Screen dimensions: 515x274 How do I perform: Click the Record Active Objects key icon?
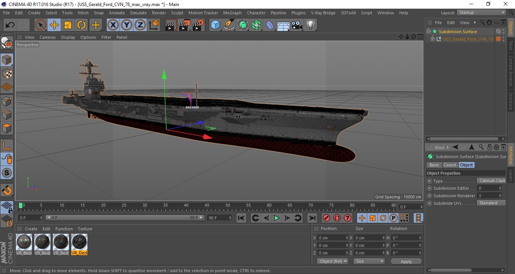click(326, 218)
